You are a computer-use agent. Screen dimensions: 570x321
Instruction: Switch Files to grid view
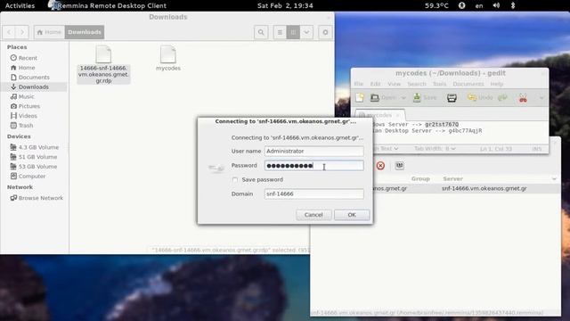[293, 32]
